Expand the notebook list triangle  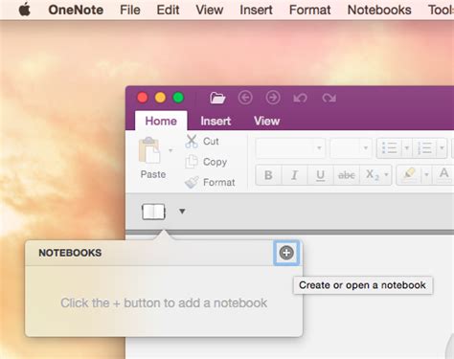[x=182, y=212]
